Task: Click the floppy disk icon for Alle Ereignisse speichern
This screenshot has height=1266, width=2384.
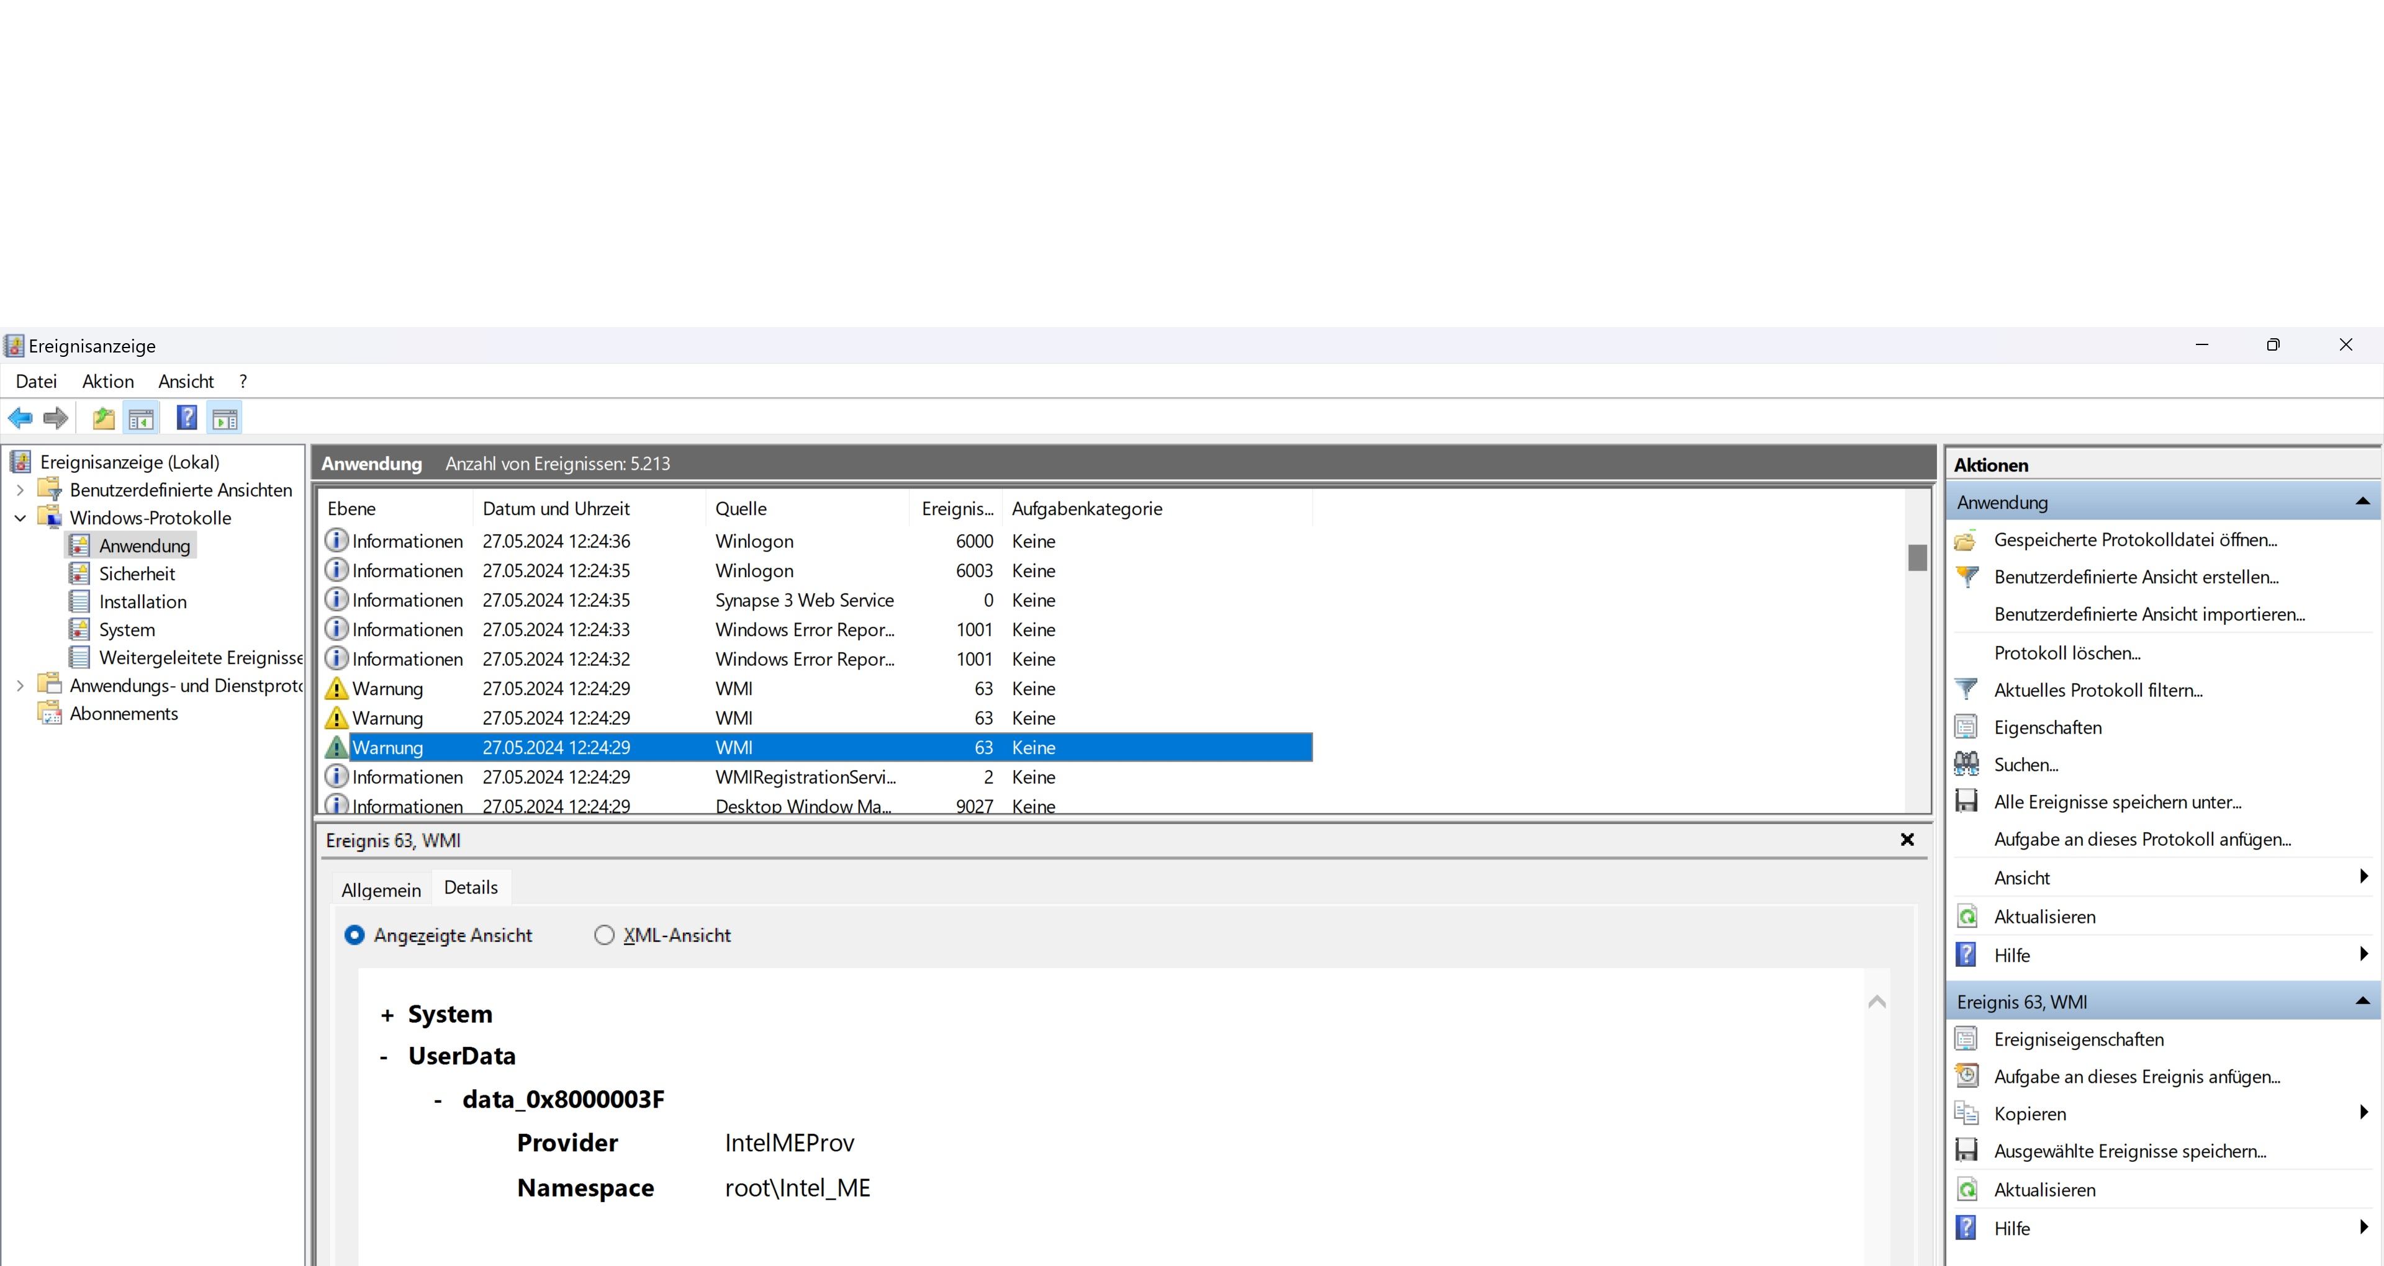Action: (1967, 801)
